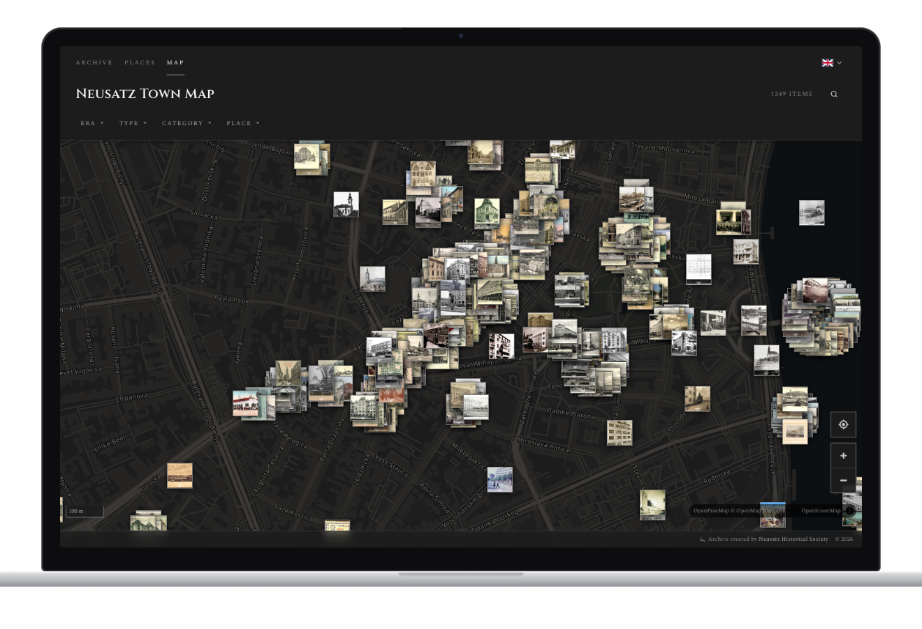Open the bluish street photo near Vojvodjanskih brigada
The image size is (922, 629).
(499, 479)
